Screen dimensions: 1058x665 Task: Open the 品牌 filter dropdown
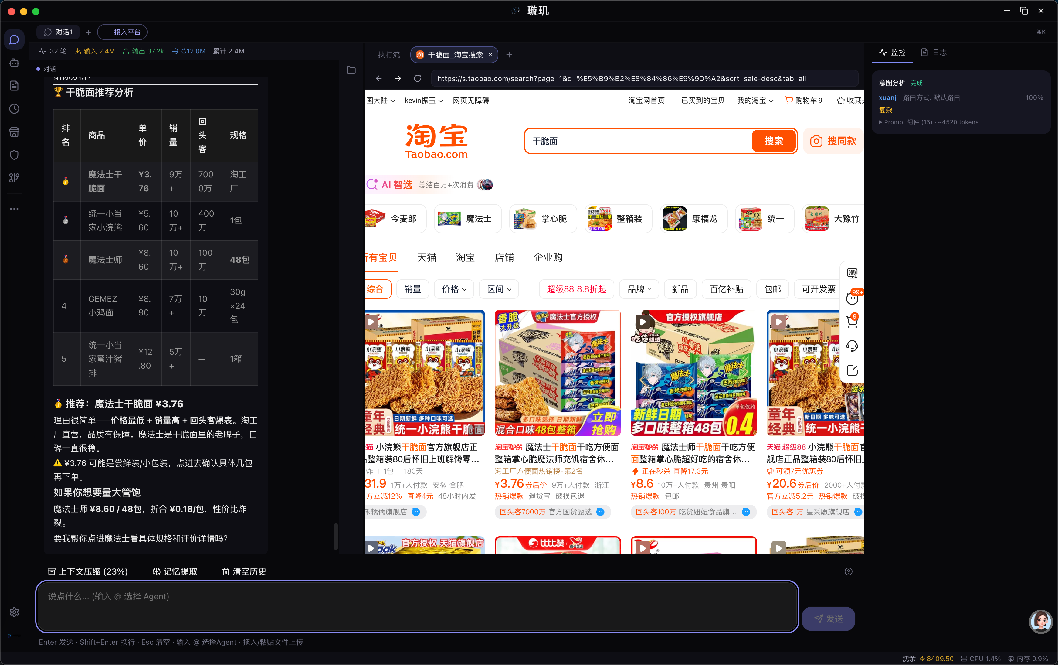click(x=639, y=289)
